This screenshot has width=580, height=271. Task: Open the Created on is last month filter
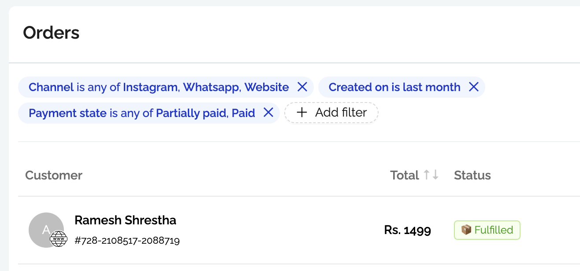tap(394, 87)
